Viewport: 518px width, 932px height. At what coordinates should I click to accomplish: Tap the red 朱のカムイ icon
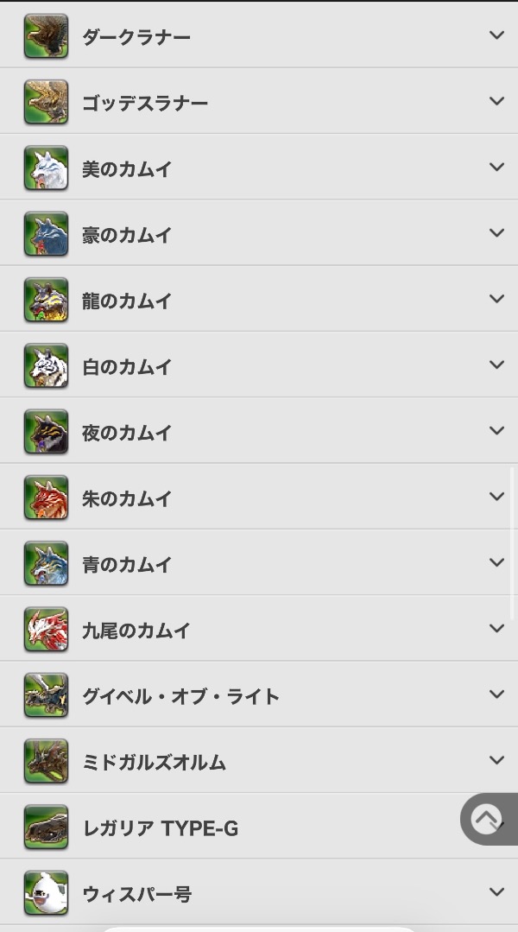coord(46,498)
